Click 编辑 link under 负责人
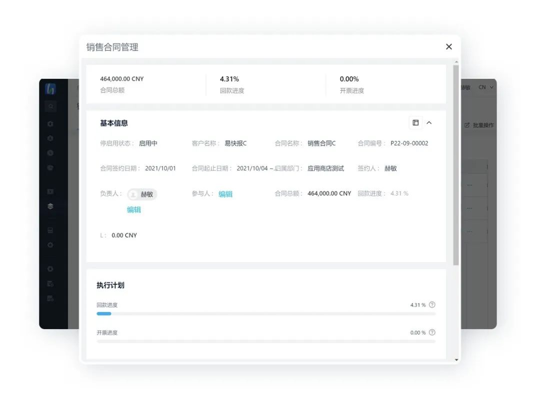540x394 pixels. [133, 210]
